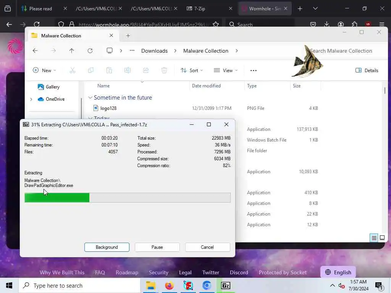This screenshot has height=293, width=391.
Task: Open See more ellipsis in Explorer toolbar
Action: point(254,71)
